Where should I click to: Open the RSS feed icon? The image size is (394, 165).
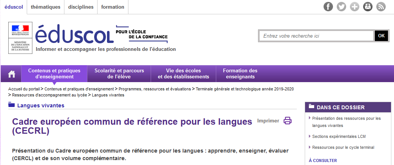pyautogui.click(x=381, y=7)
